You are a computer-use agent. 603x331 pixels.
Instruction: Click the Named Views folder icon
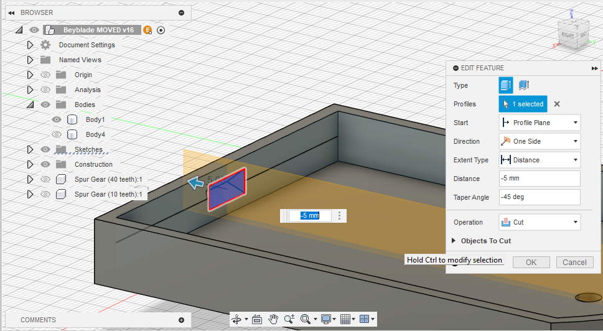point(45,60)
